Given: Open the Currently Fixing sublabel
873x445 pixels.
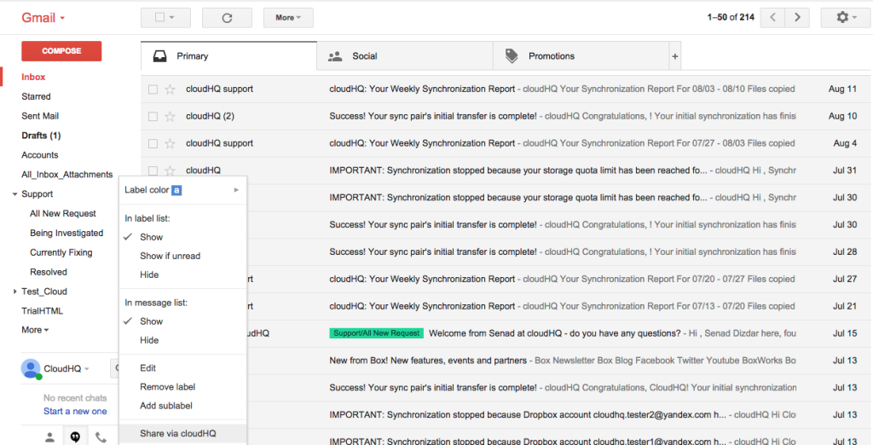Looking at the screenshot, I should point(61,253).
